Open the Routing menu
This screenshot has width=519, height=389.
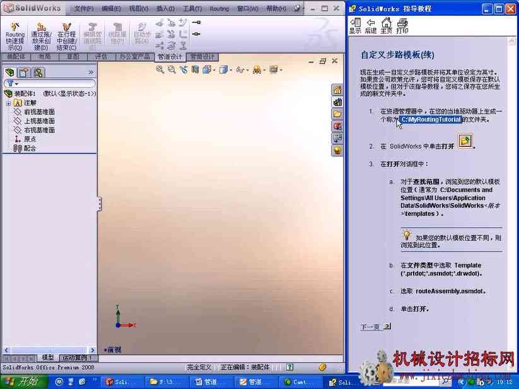tap(219, 9)
